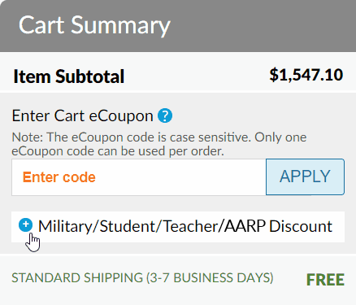356x305 pixels.
Task: Click the white discount row background
Action: click(178, 227)
